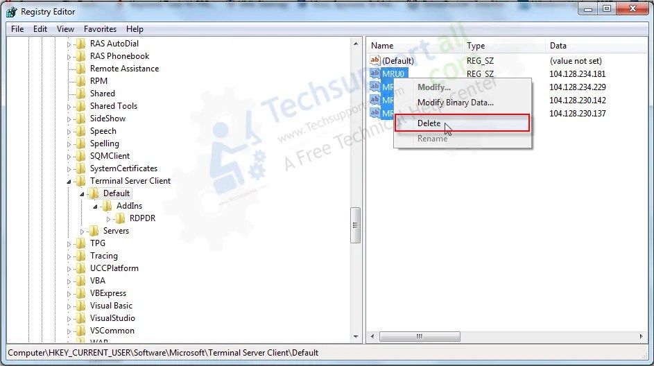Select the VSCommon tree key
This screenshot has height=366, width=654.
point(112,331)
